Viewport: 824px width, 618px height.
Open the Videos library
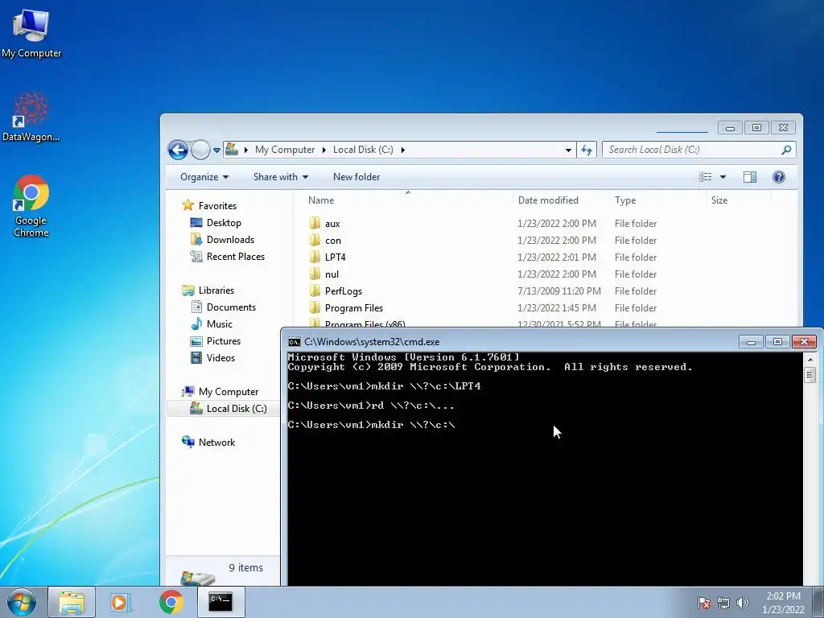220,358
